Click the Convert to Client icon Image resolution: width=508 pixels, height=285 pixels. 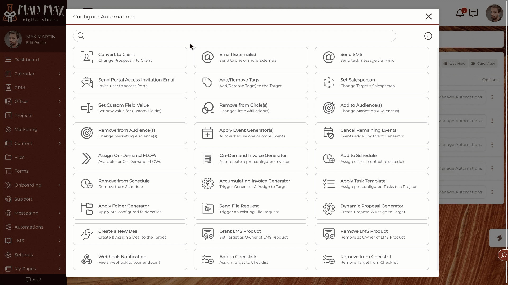pyautogui.click(x=87, y=57)
